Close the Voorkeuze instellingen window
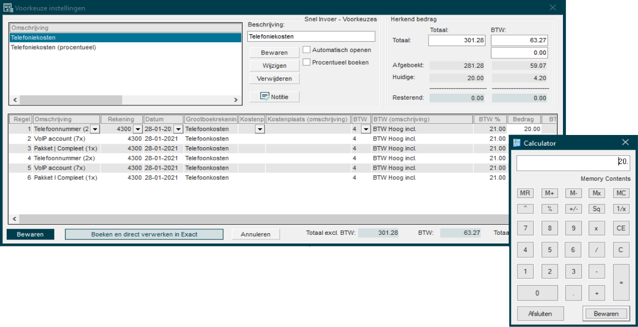Image resolution: width=638 pixels, height=327 pixels. [x=553, y=8]
